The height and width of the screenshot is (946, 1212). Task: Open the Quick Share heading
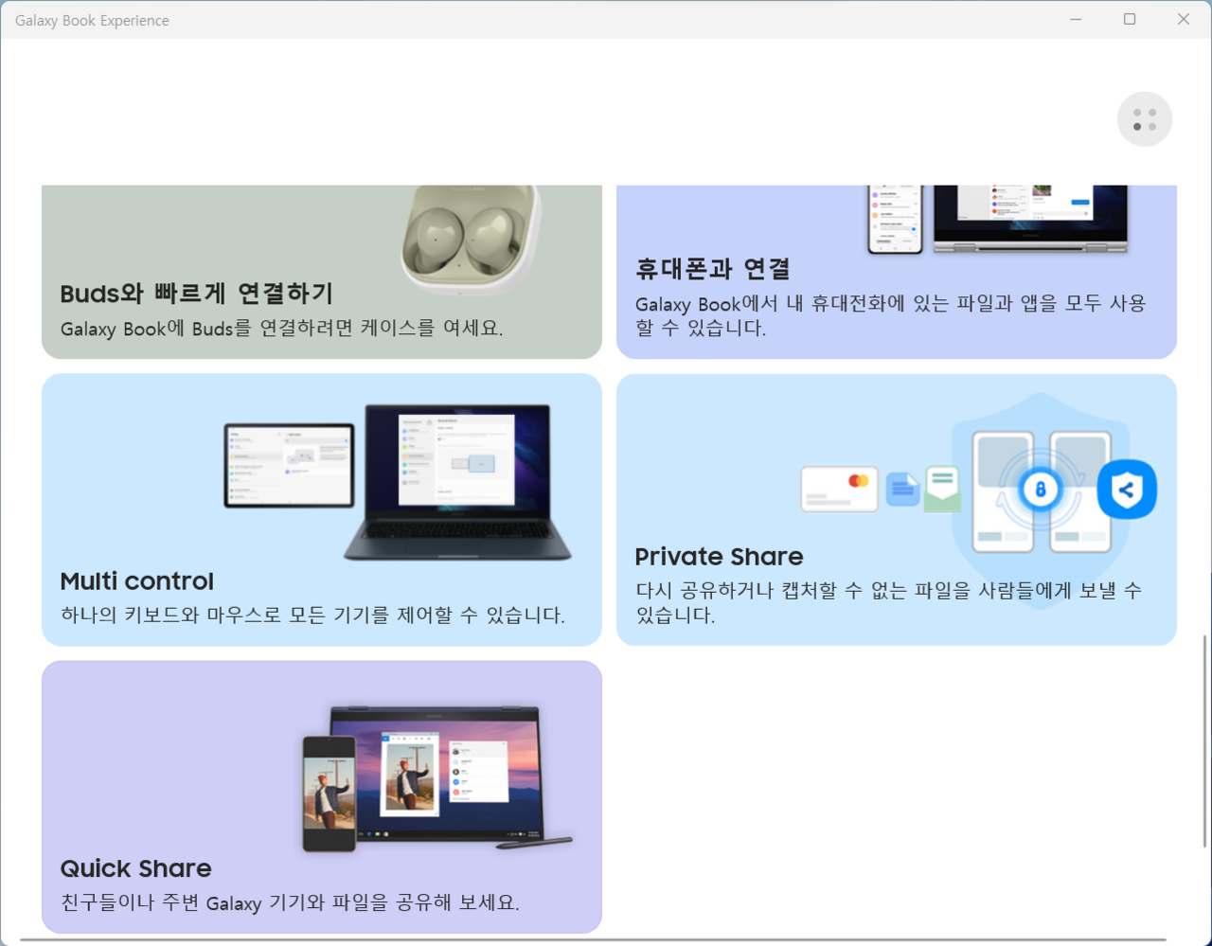135,868
